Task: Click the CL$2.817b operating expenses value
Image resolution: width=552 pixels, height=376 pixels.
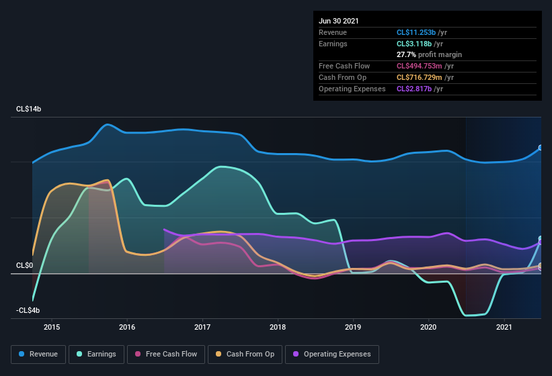Action: tap(414, 89)
